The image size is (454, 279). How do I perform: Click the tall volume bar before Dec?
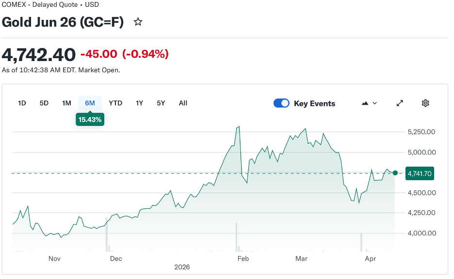pyautogui.click(x=106, y=239)
